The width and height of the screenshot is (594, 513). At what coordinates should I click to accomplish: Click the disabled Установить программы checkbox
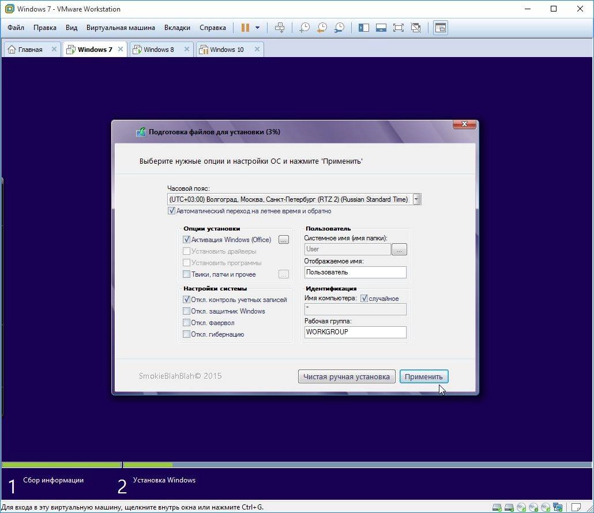(x=186, y=263)
